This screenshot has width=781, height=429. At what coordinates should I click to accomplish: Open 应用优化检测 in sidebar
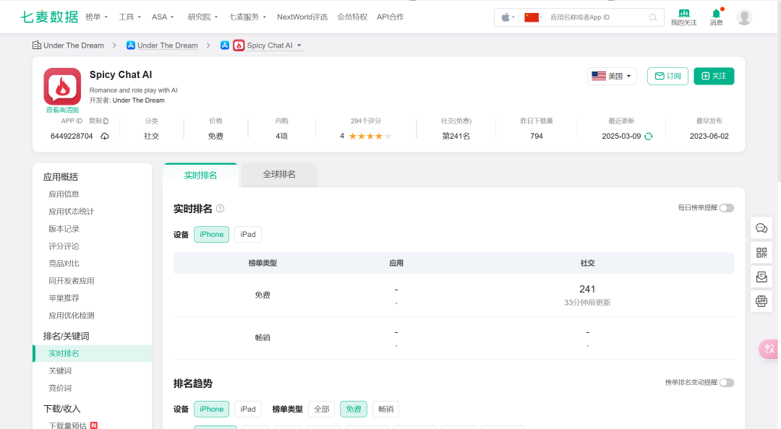(x=71, y=316)
